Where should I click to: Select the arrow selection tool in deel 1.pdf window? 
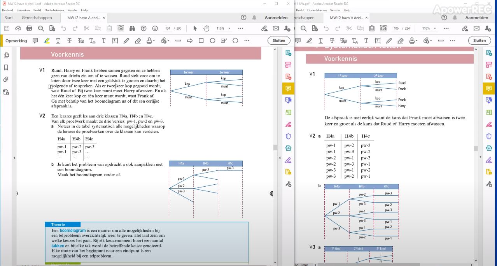[x=195, y=28]
